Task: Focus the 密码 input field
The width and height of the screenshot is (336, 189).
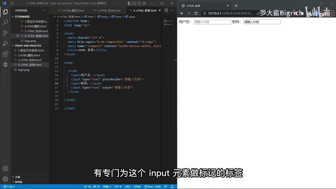Action: click(262, 22)
